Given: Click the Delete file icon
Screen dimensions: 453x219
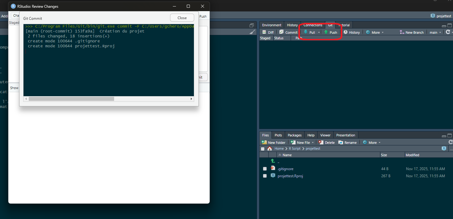Looking at the screenshot, I should [x=321, y=142].
